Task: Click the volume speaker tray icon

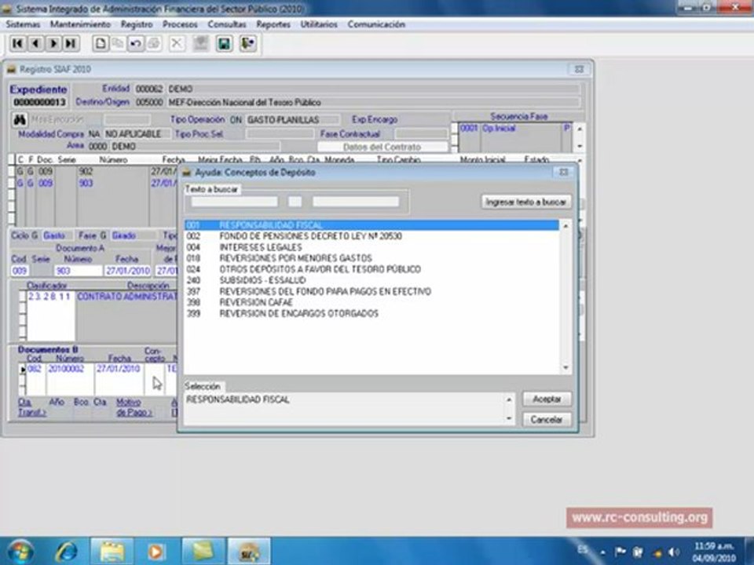Action: pos(675,552)
